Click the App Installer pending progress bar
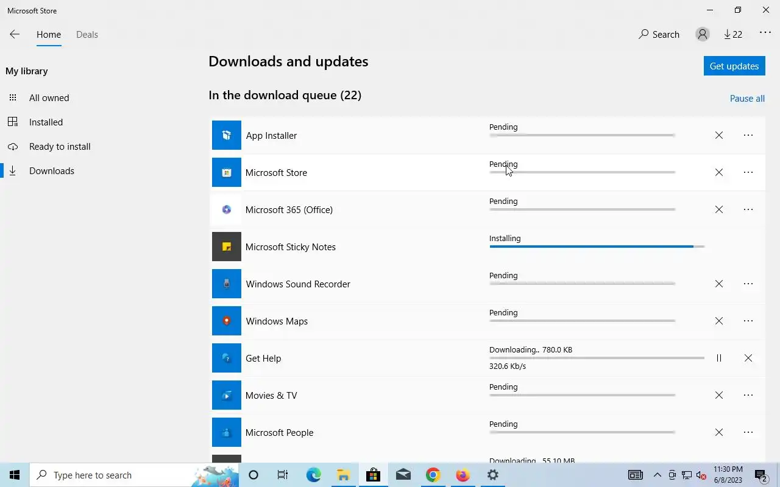The height and width of the screenshot is (487, 780). (582, 135)
